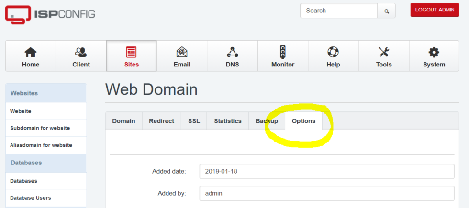Open the Help lifebuoy icon
Viewport: 469px width, 208px height.
(x=333, y=52)
